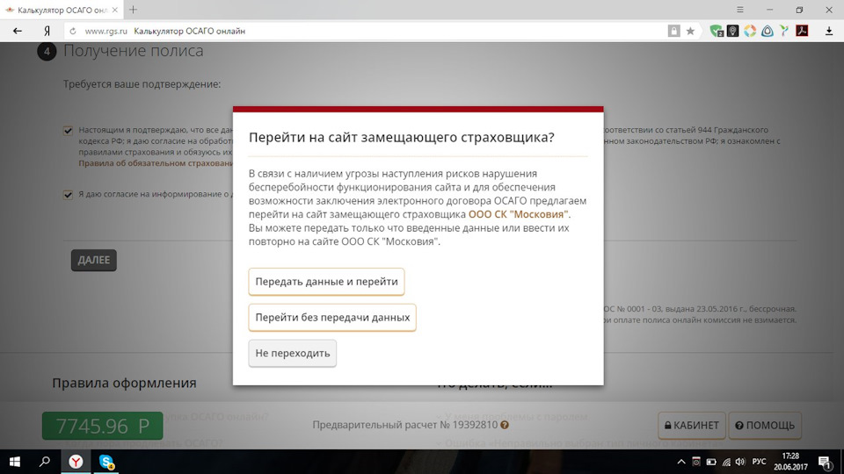Open the Yandex 'Я' home button
The image size is (844, 474).
pos(47,32)
